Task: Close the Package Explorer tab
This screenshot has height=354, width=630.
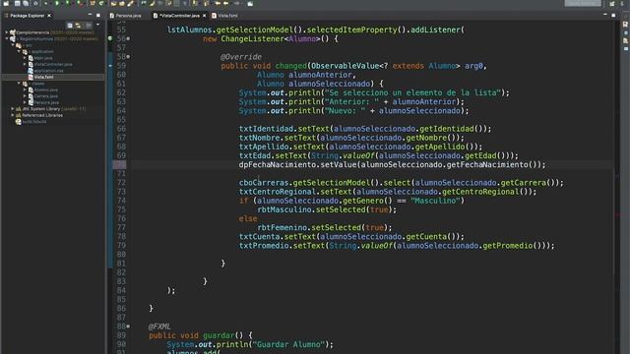Action: point(49,16)
